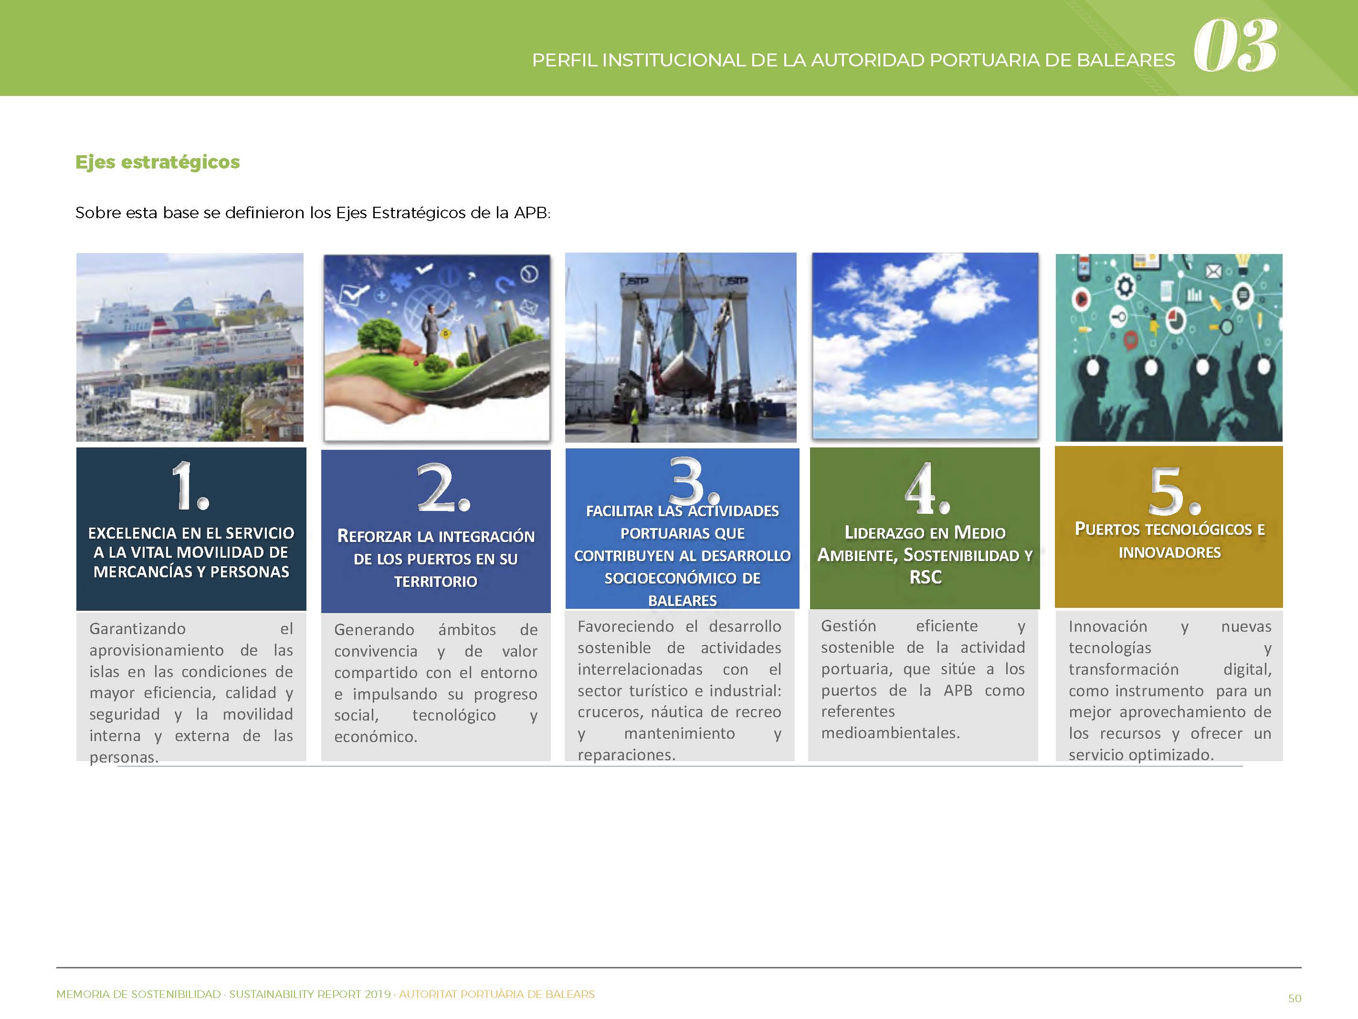Click the number '1.' on dark blue card

click(190, 486)
